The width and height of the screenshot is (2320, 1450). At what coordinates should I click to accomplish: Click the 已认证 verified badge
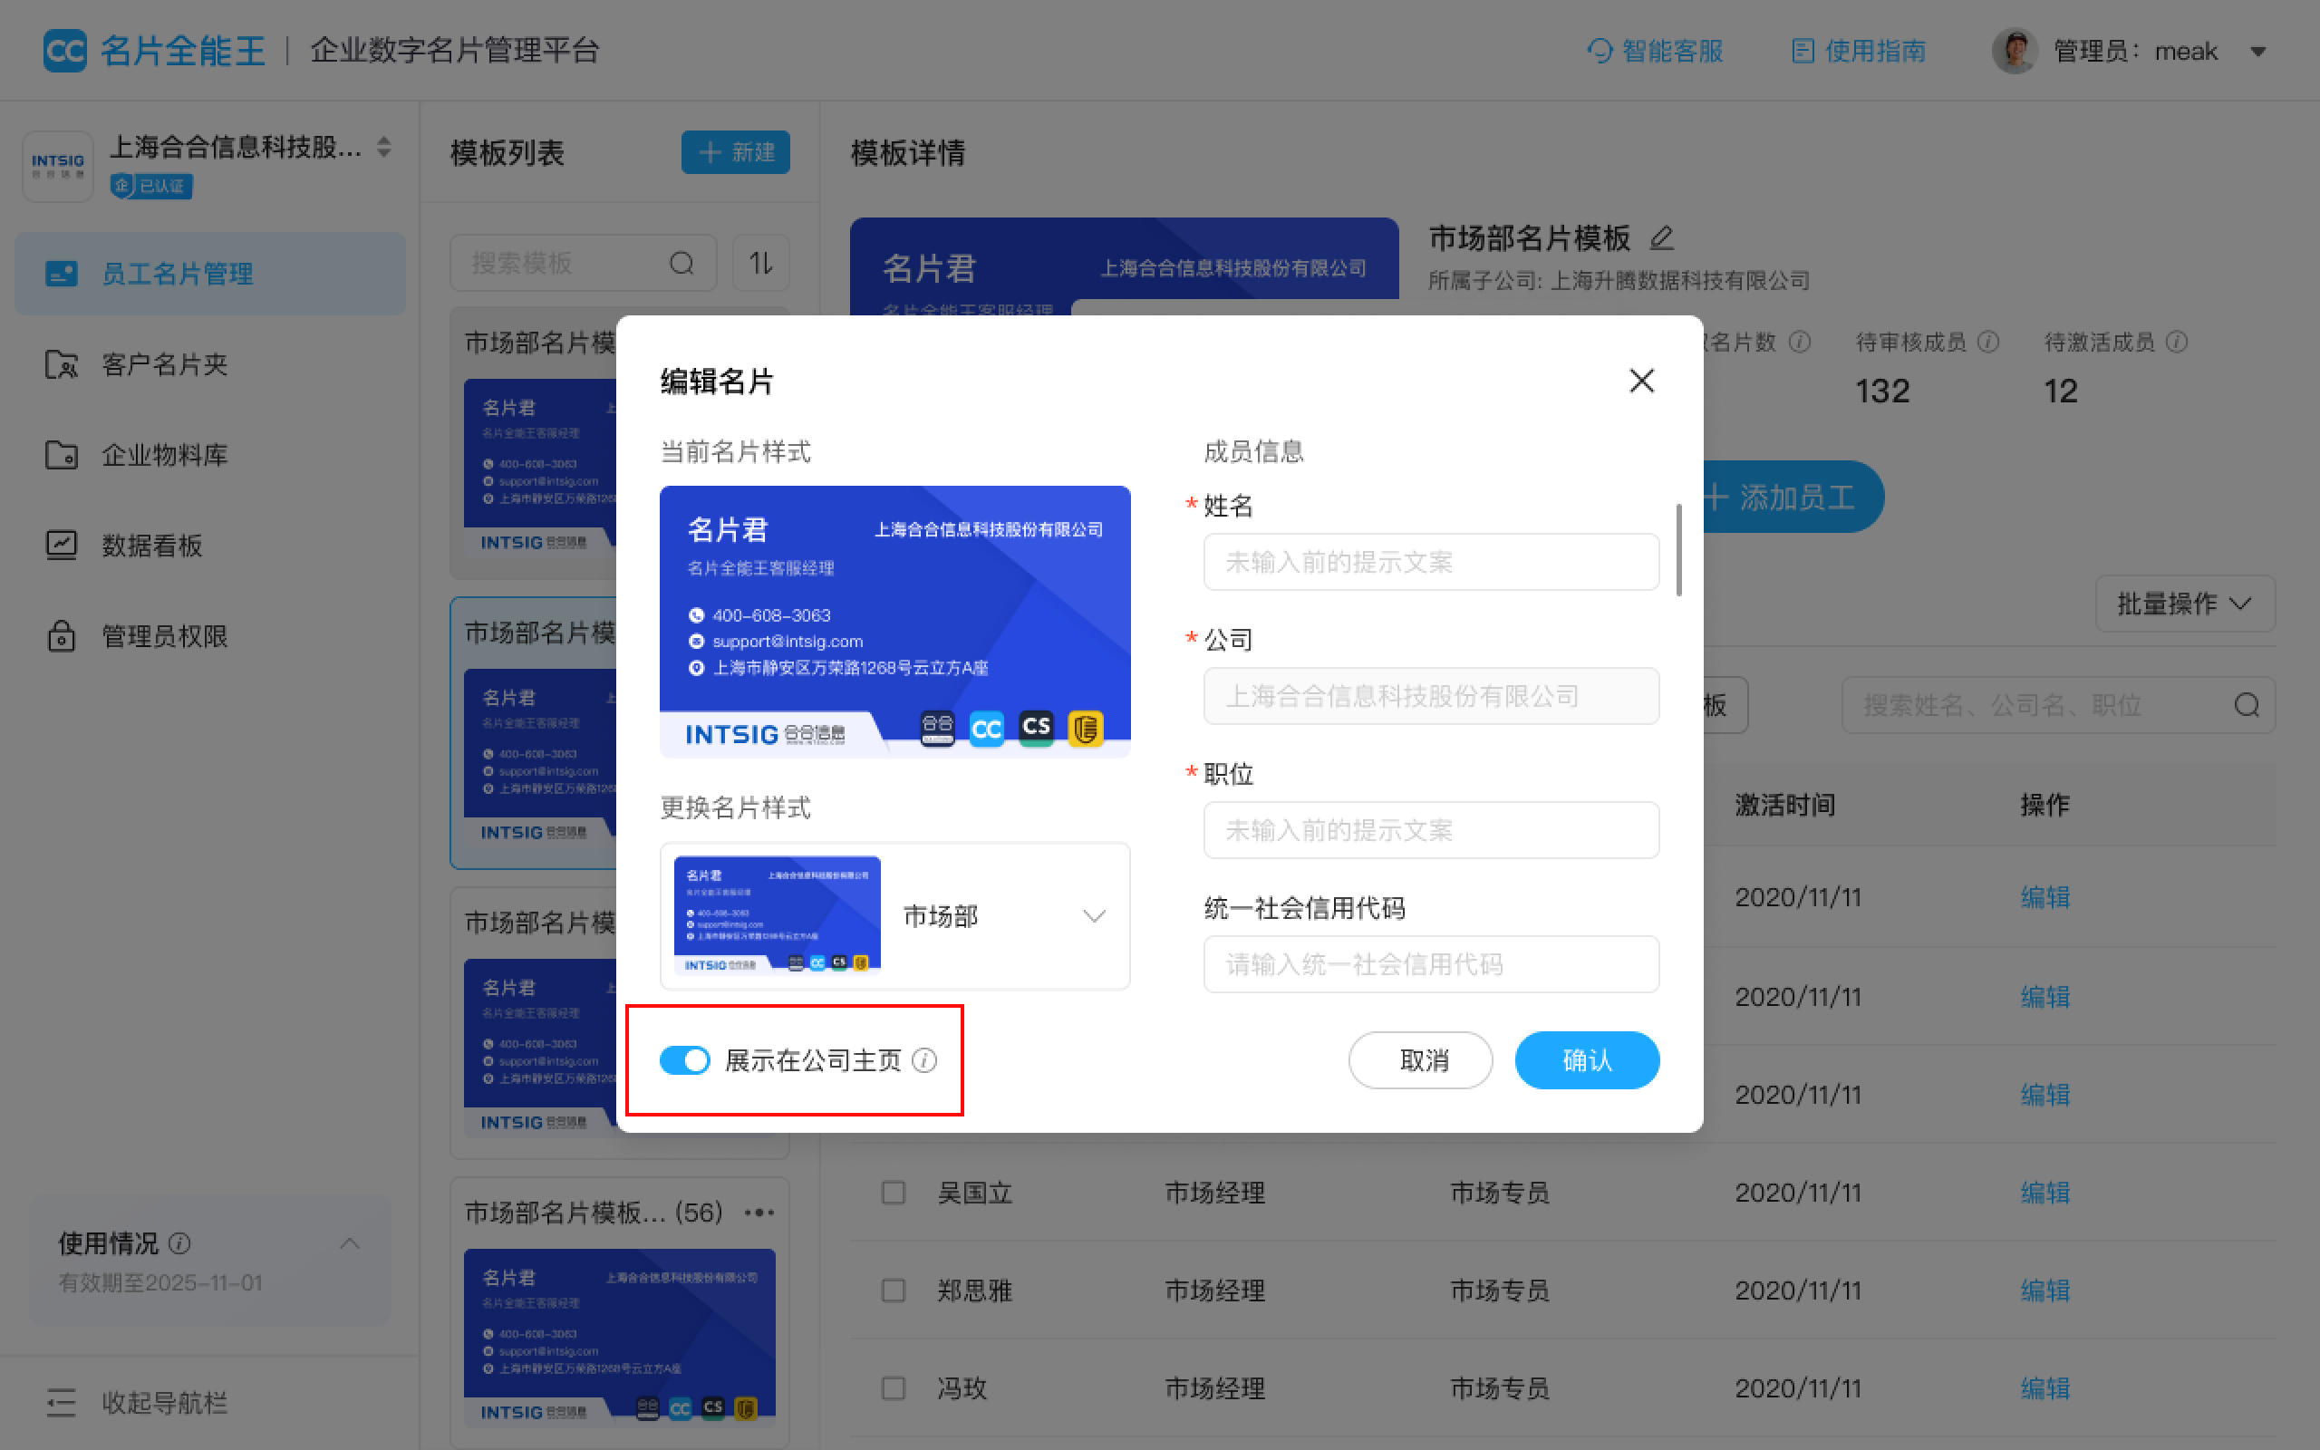coord(150,186)
